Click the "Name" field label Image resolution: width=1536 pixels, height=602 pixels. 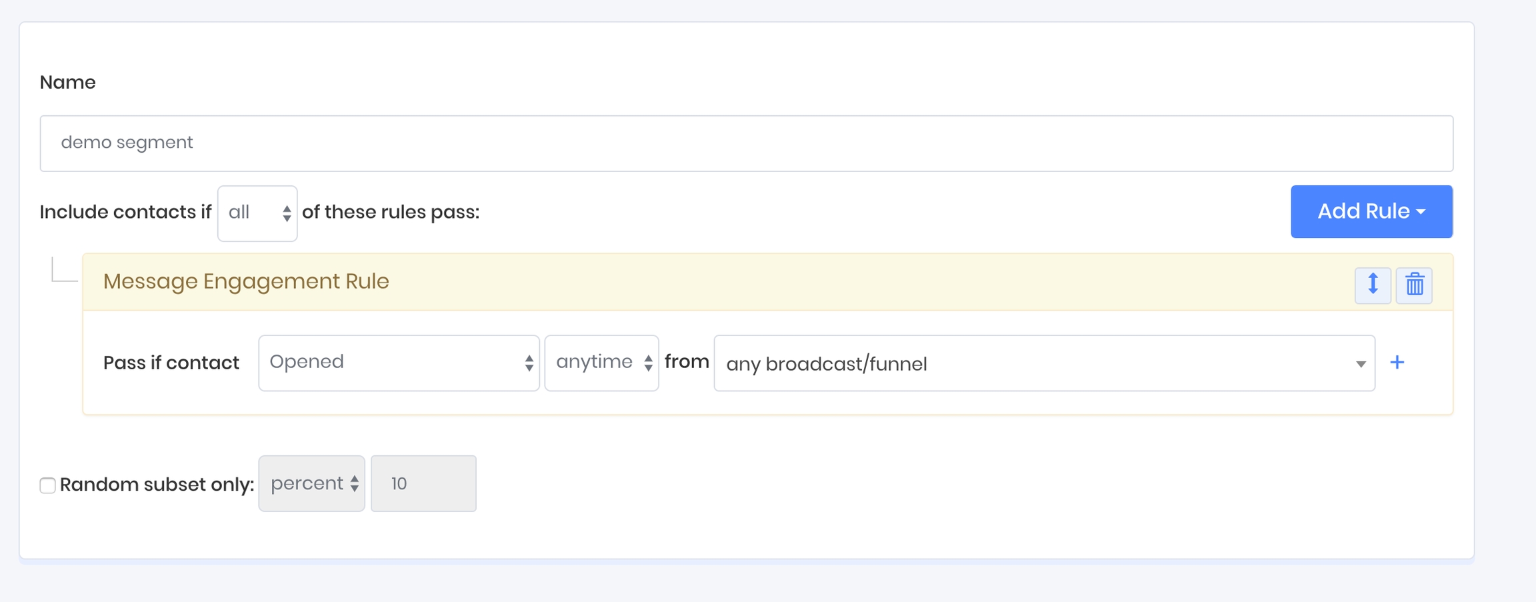(68, 82)
